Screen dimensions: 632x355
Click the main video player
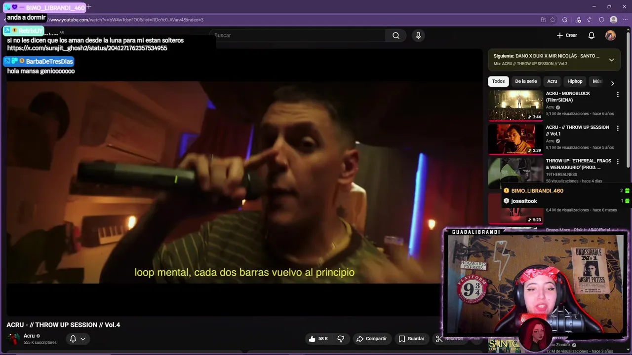(x=244, y=181)
